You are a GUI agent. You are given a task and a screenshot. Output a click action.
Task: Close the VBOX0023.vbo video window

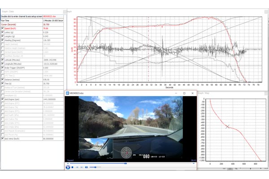(x=193, y=93)
